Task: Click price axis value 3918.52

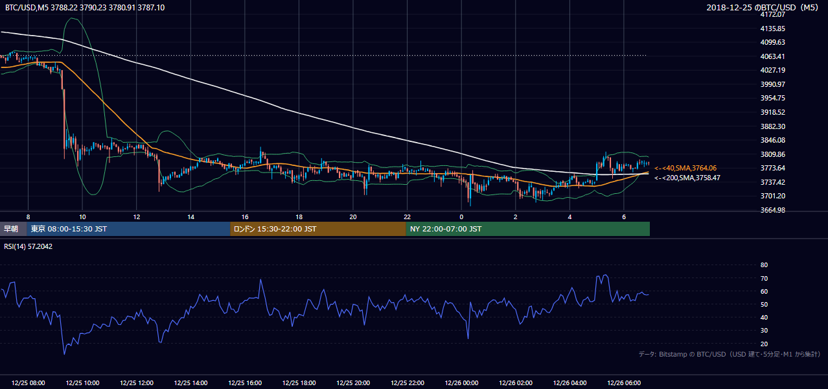Action: click(x=772, y=112)
